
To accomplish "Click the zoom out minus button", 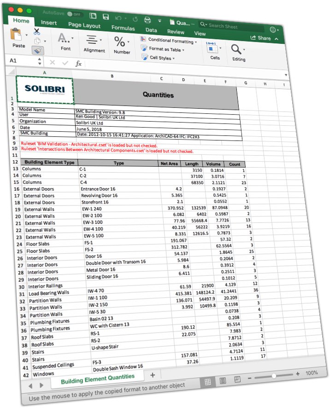I will [249, 378].
